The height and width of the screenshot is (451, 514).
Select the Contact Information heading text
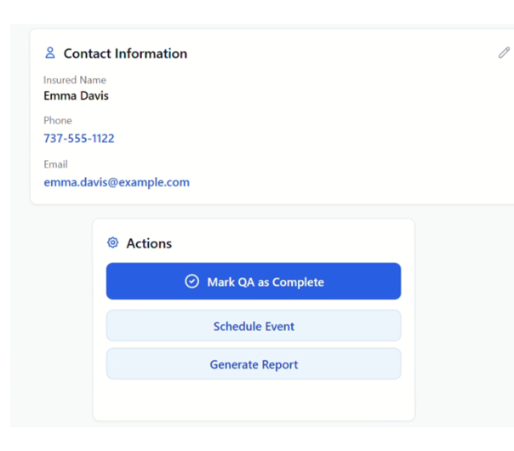pyautogui.click(x=125, y=54)
